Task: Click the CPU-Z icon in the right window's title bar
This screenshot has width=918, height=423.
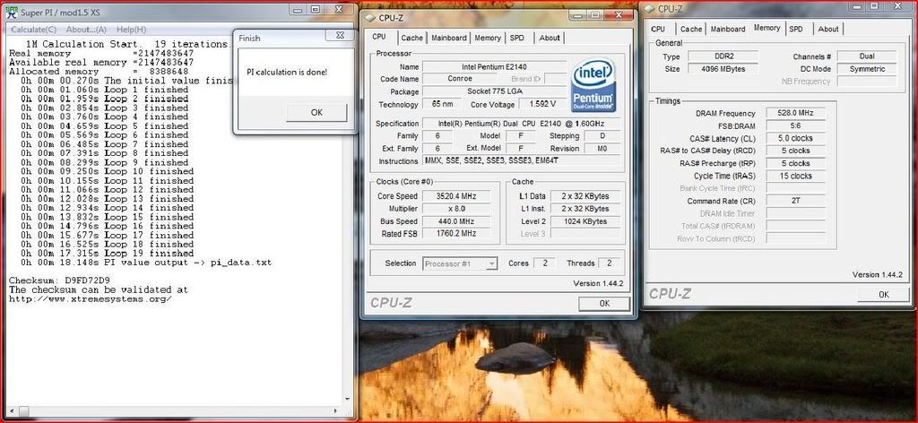Action: 649,9
